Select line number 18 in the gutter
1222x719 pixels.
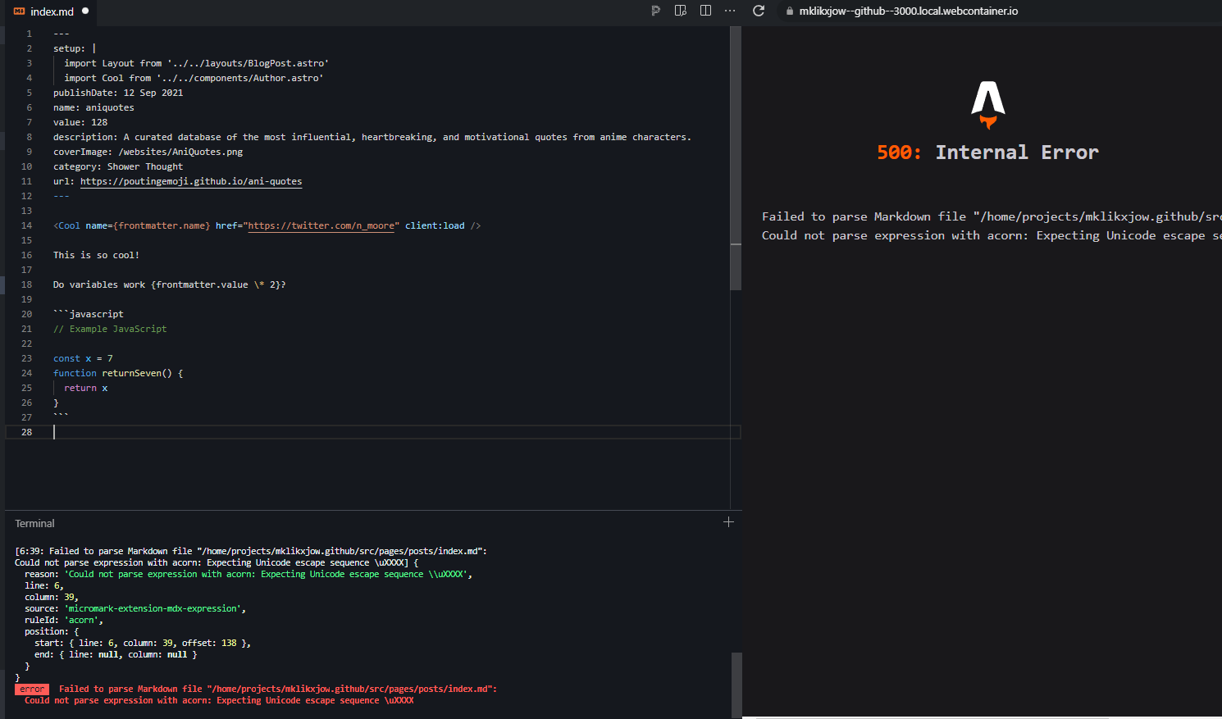pyautogui.click(x=26, y=284)
